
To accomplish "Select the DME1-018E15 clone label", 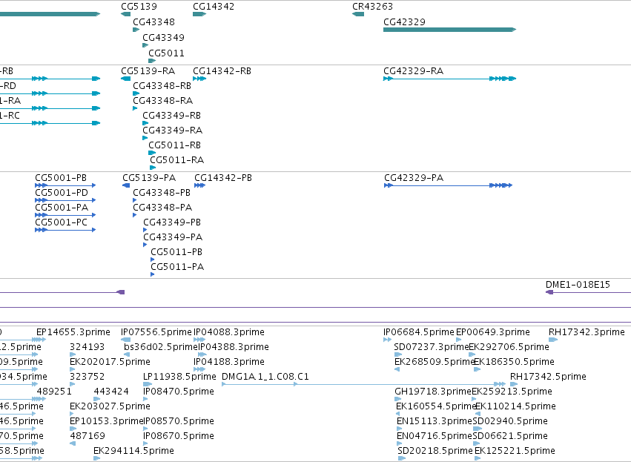I will point(578,285).
